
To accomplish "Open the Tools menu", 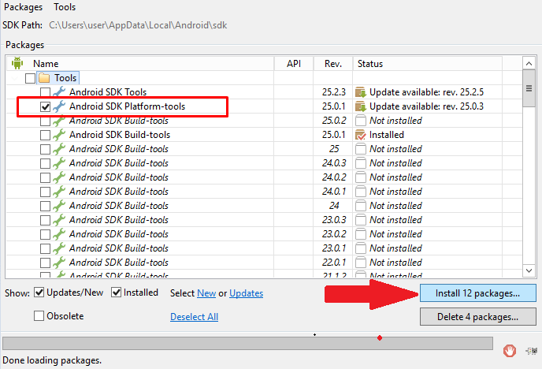I will [x=65, y=7].
